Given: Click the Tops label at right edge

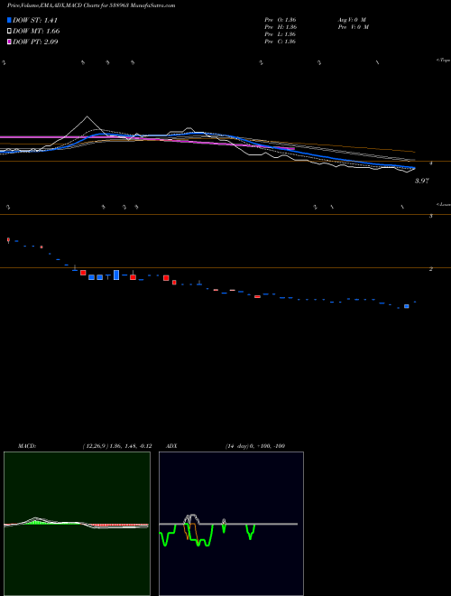Looking at the screenshot, I should [444, 61].
